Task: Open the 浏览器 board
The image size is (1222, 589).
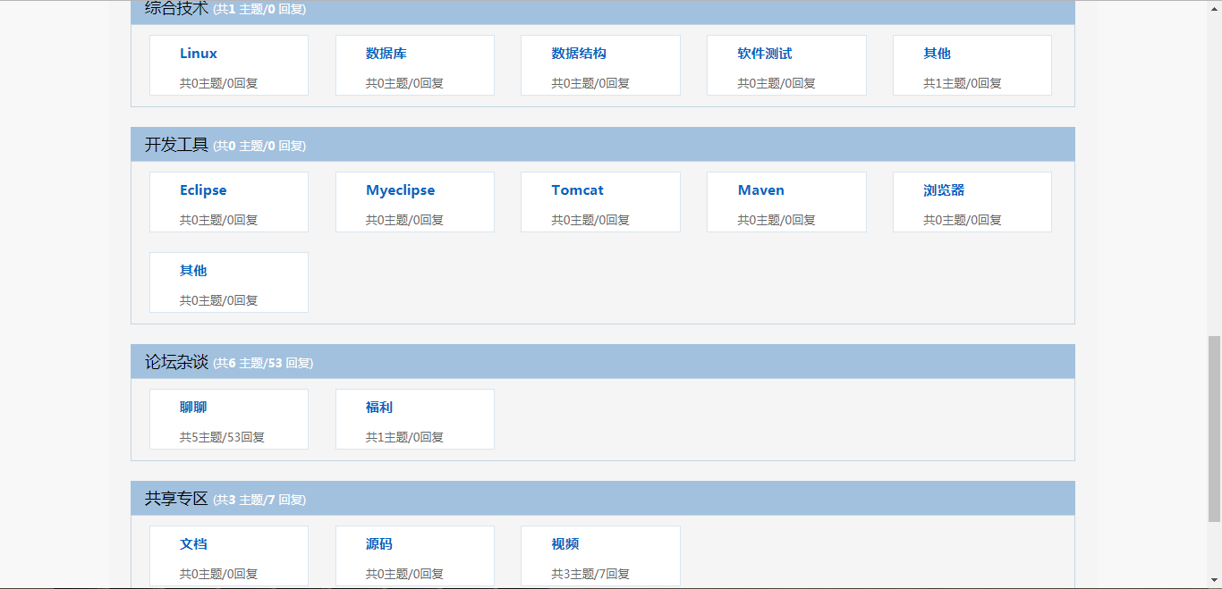Action: pos(945,190)
